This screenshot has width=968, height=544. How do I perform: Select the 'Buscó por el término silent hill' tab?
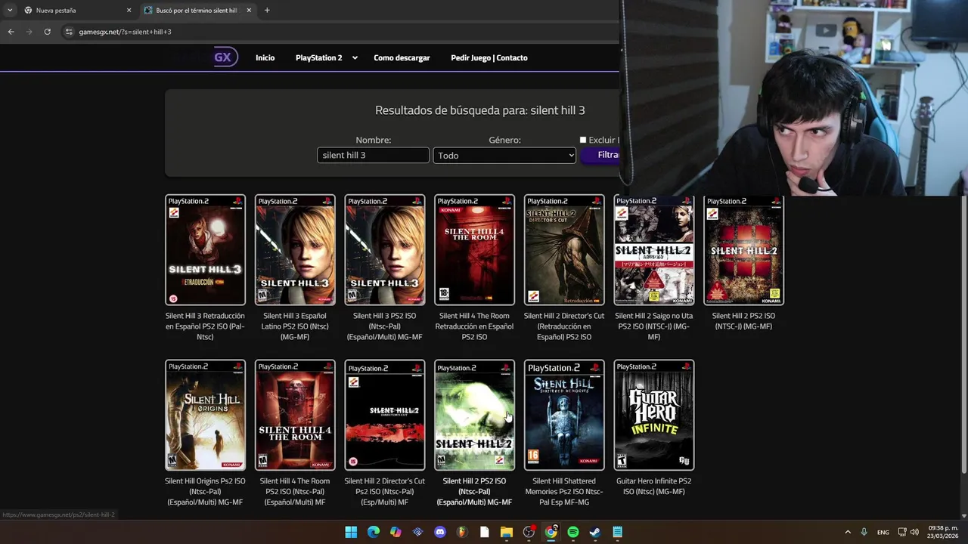coord(197,11)
